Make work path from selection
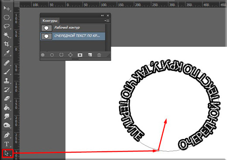Image resolution: width=227 pixels, height=160 pixels. [x=70, y=55]
